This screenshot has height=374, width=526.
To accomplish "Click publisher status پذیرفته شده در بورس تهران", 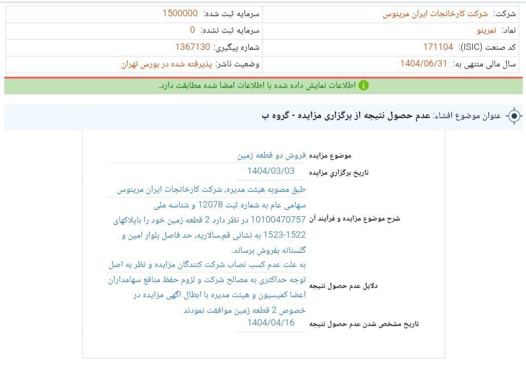I will click(167, 64).
